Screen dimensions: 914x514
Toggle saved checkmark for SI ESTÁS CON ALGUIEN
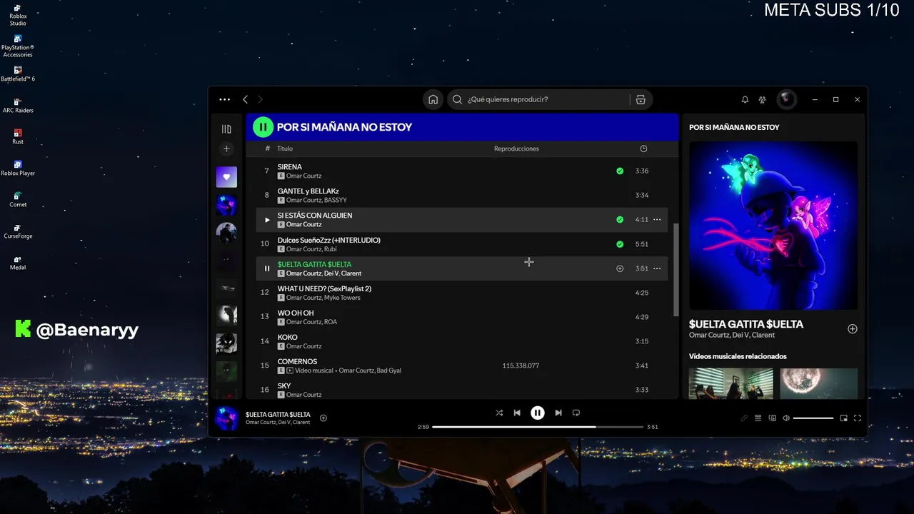click(x=620, y=220)
